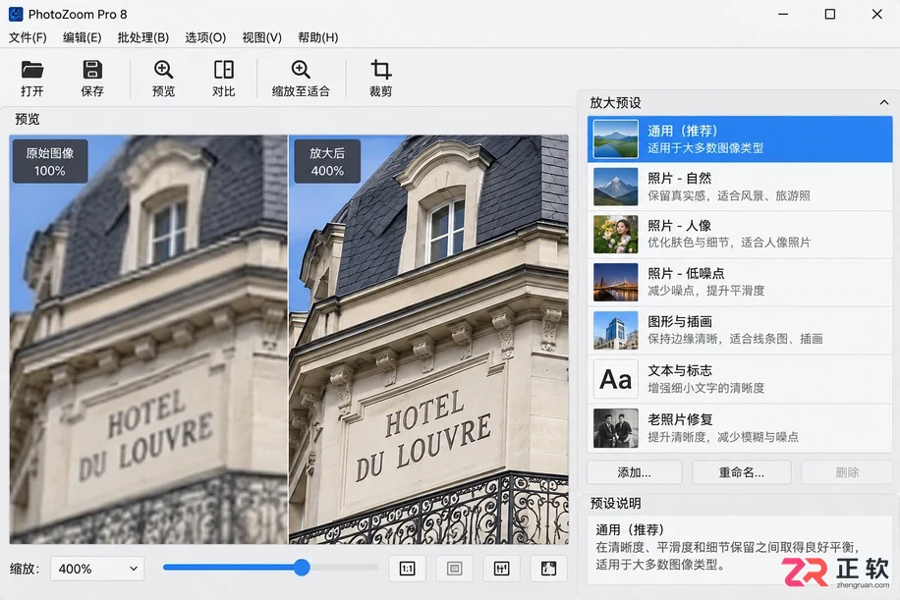Minimize the PhotoZoom Pro 8 window

pyautogui.click(x=783, y=14)
